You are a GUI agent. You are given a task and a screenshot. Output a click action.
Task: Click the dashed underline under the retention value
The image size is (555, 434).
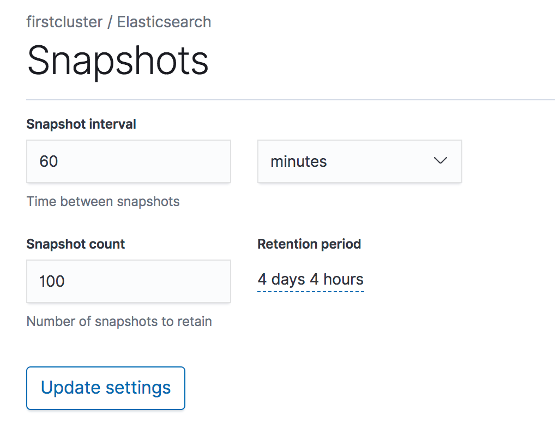click(310, 292)
